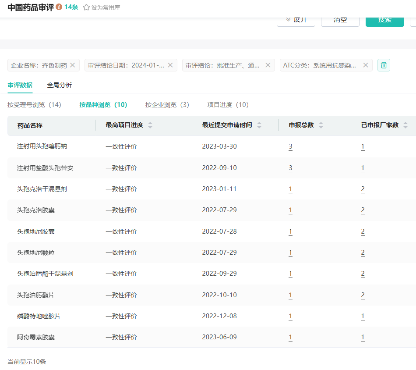Click the 清空 button
This screenshot has height=370, width=416.
coord(340,20)
